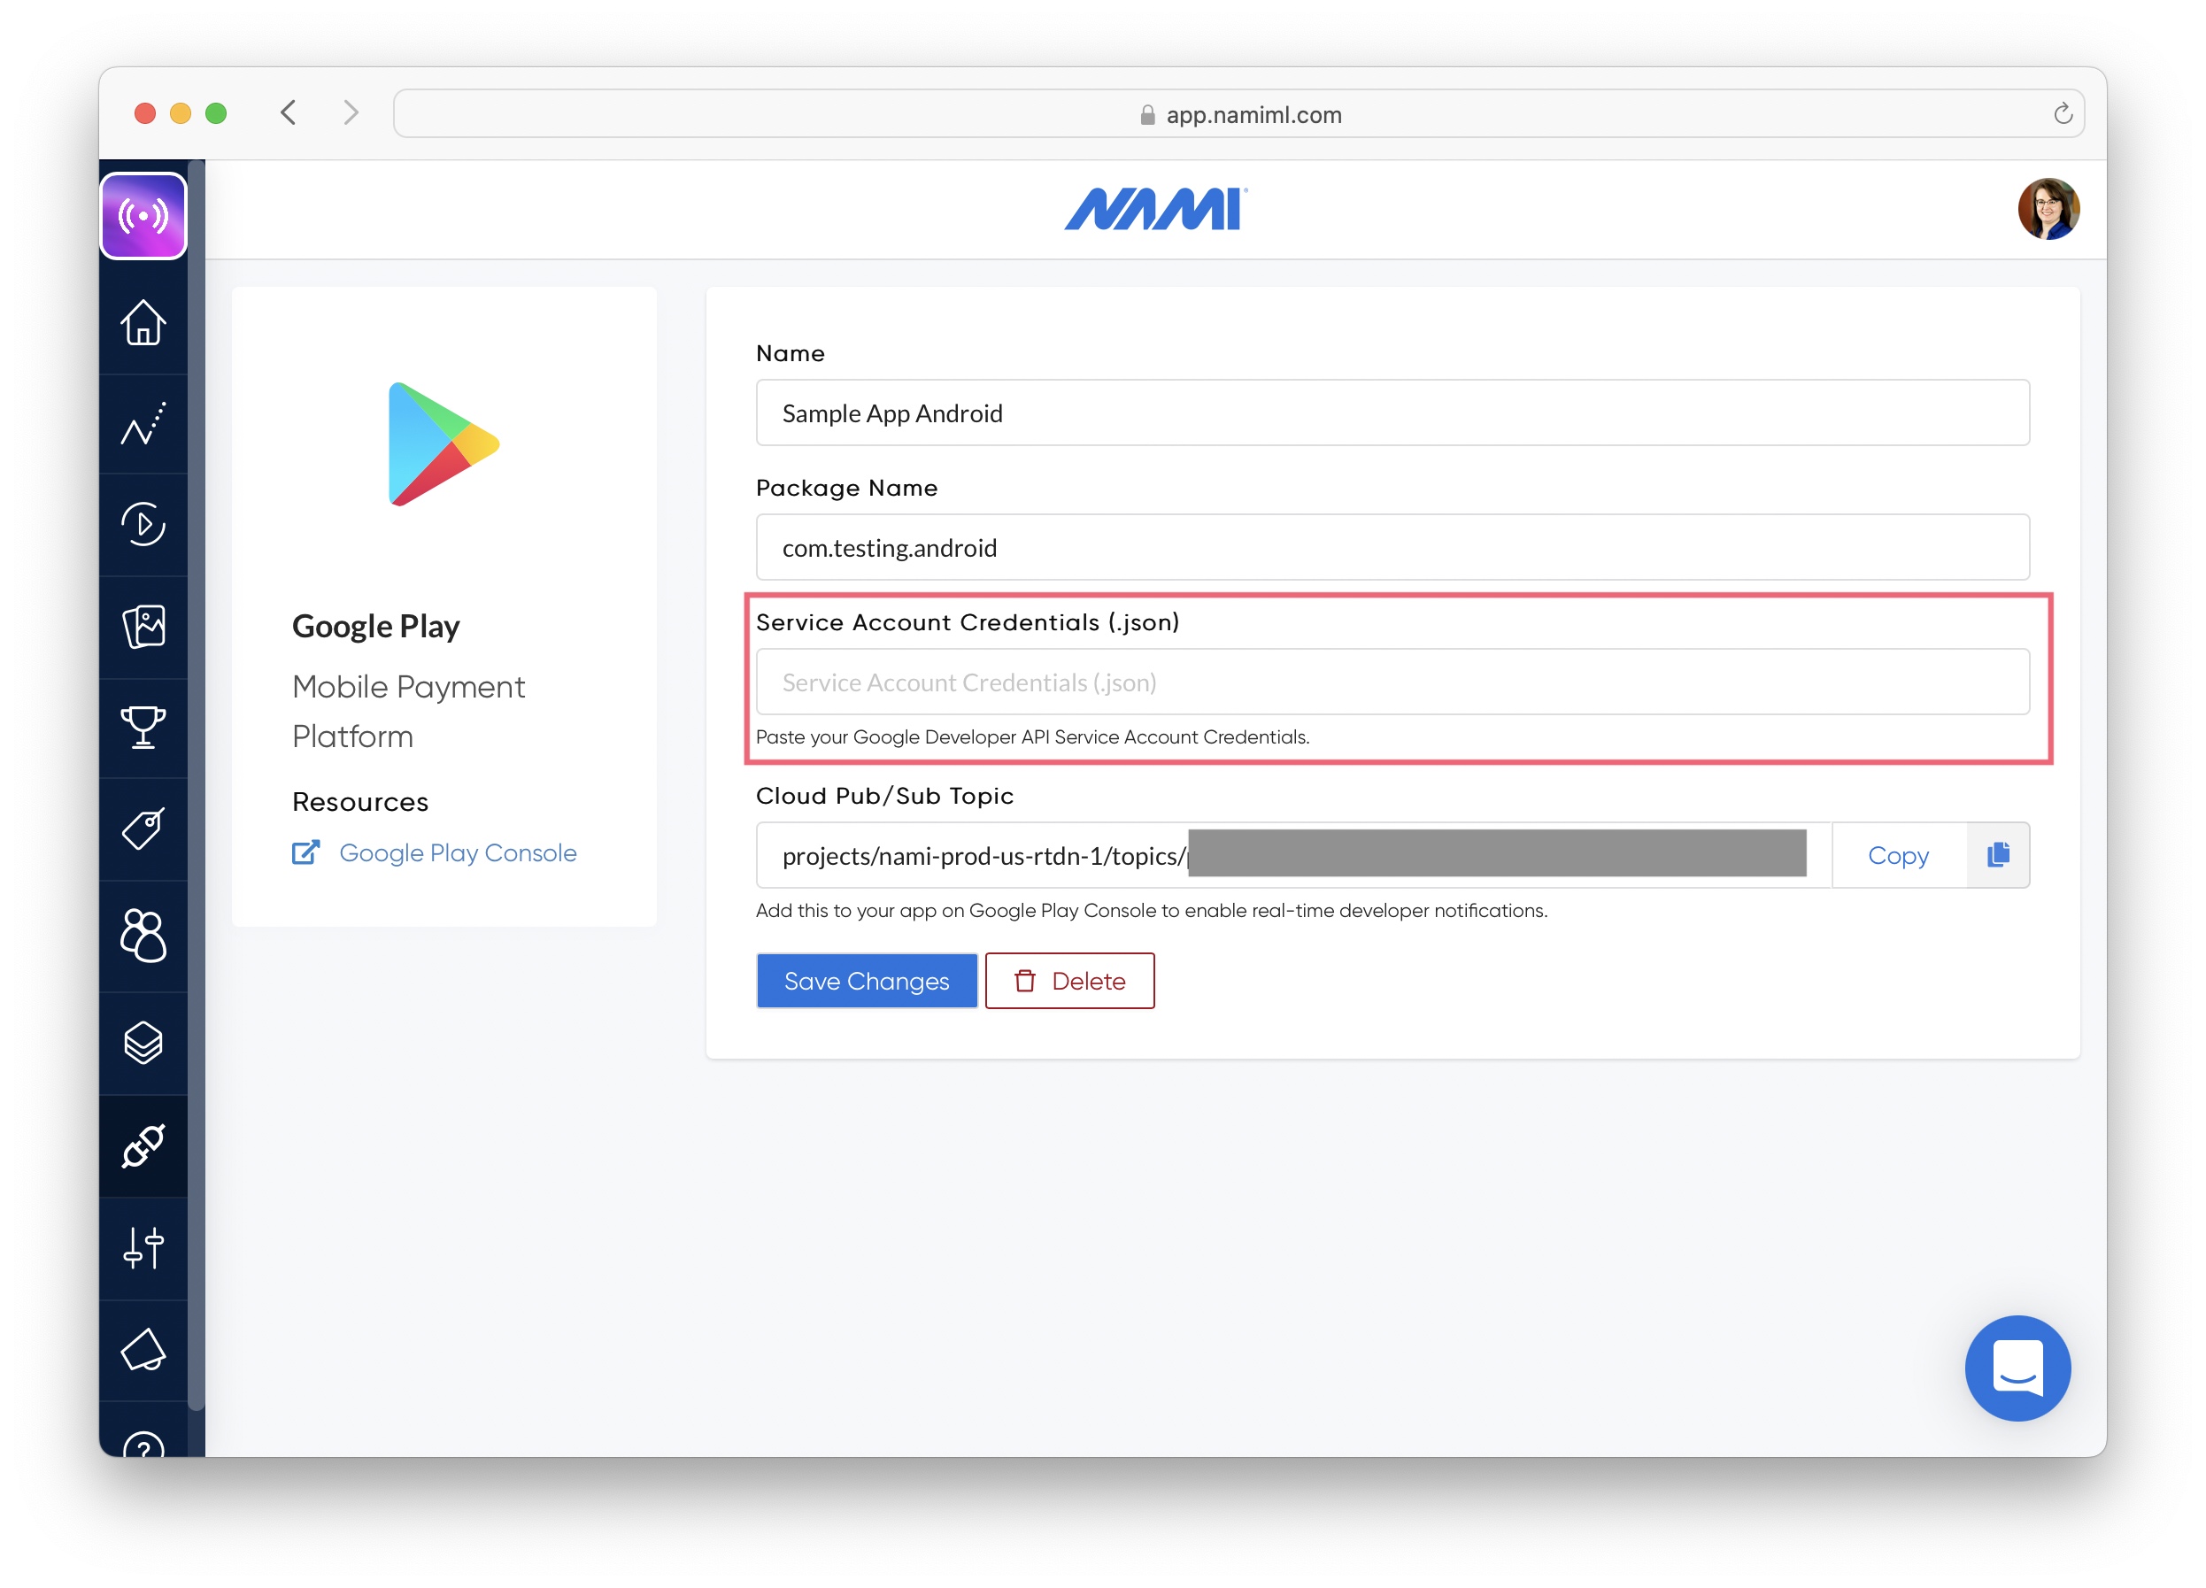Click the Save Changes button
This screenshot has width=2206, height=1588.
866,981
